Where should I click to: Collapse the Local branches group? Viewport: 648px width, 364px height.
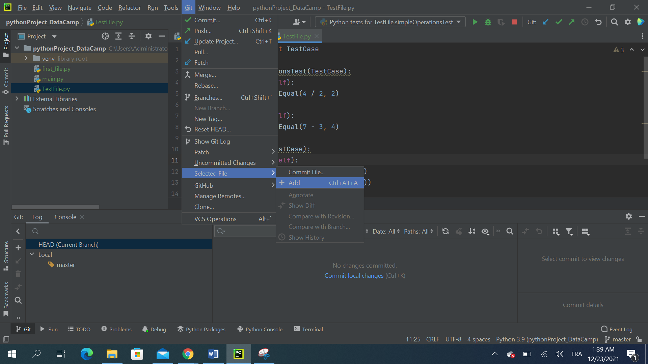point(32,254)
